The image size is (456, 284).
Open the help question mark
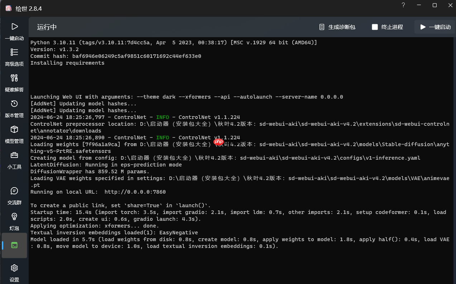403,5
